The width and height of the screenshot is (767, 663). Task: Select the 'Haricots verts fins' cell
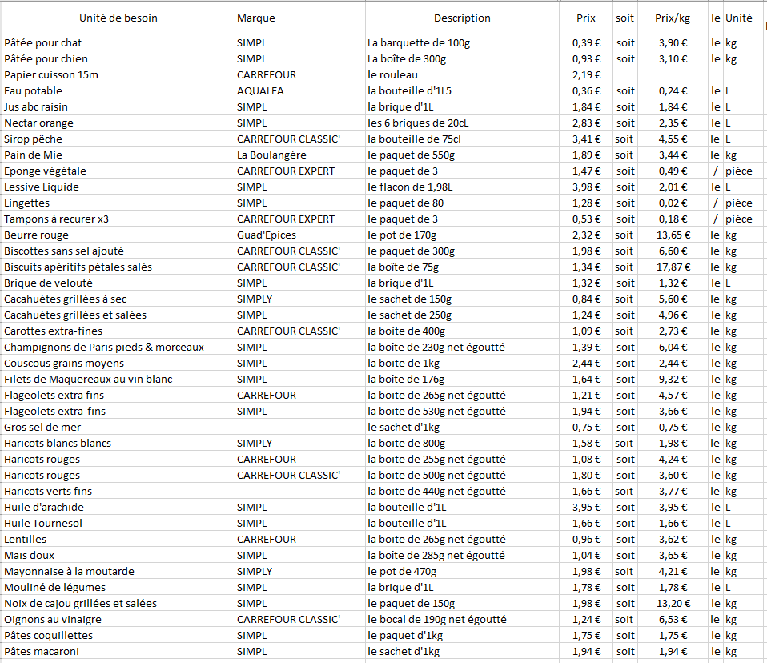[x=118, y=492]
